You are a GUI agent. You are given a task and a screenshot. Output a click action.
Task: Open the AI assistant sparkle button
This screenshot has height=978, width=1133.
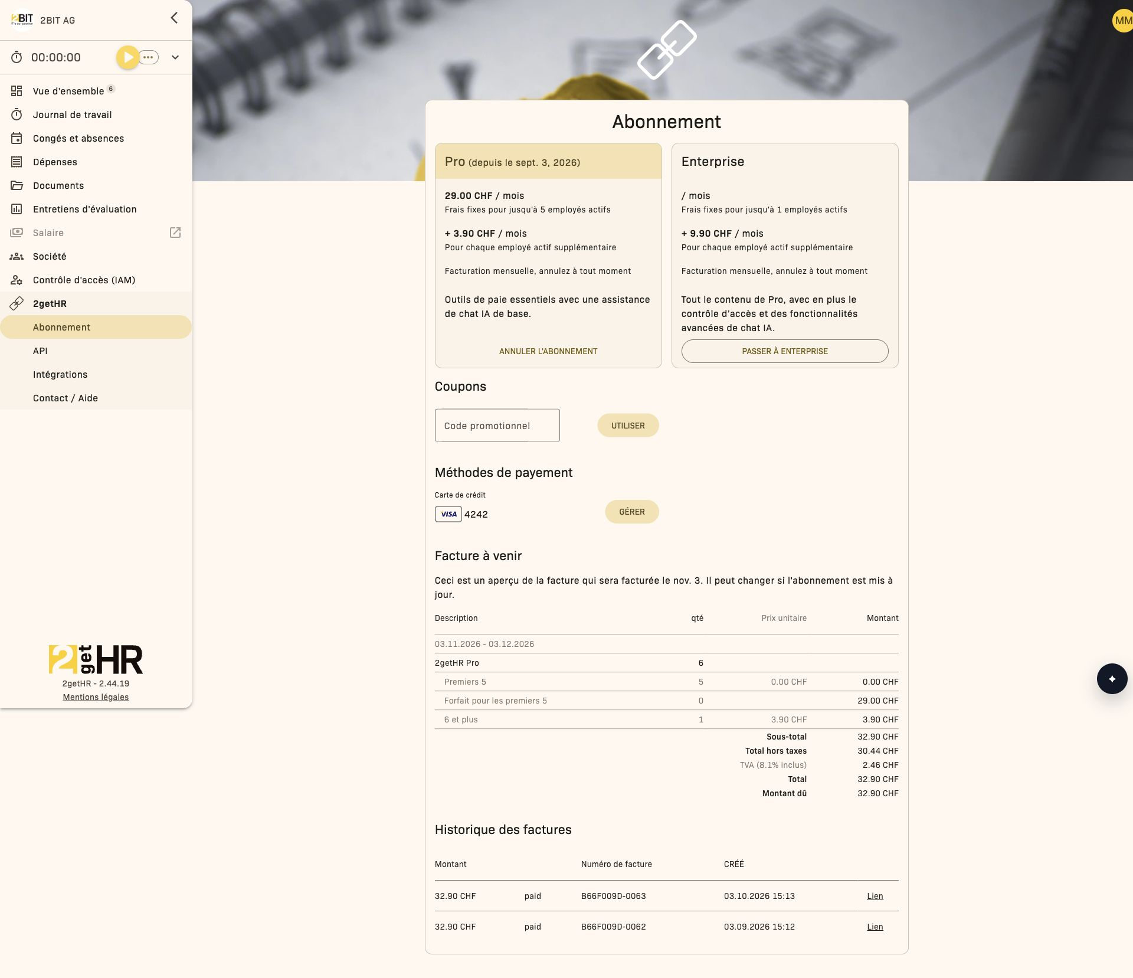point(1112,679)
